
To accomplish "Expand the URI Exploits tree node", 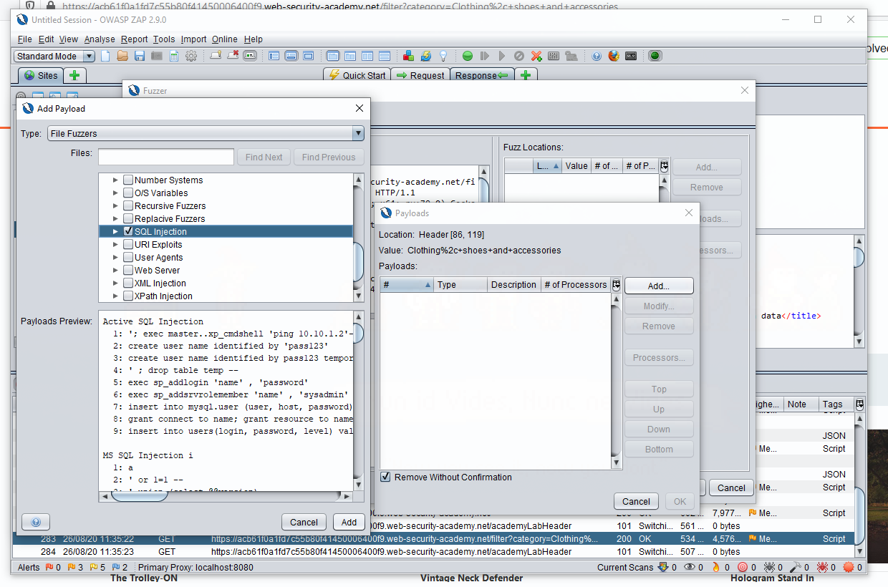I will tap(115, 244).
